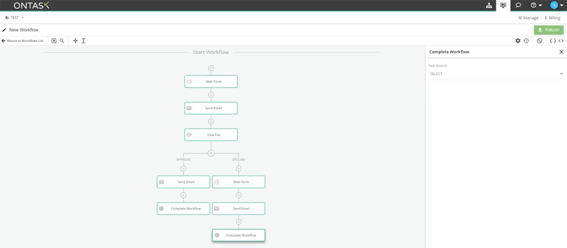567x248 pixels.
Task: Click the expand vertical spacing icon
Action: pos(83,41)
